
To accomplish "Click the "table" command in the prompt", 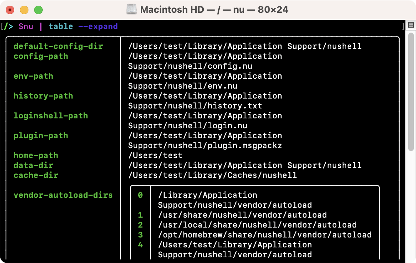I will click(x=61, y=27).
